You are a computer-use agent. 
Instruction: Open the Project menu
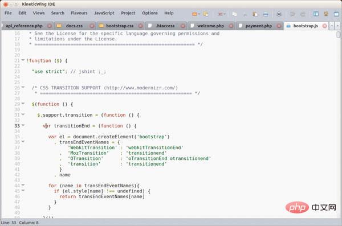pos(128,13)
